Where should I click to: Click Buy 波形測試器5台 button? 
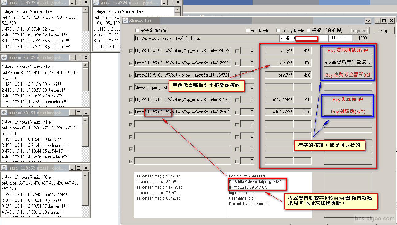[348, 51]
